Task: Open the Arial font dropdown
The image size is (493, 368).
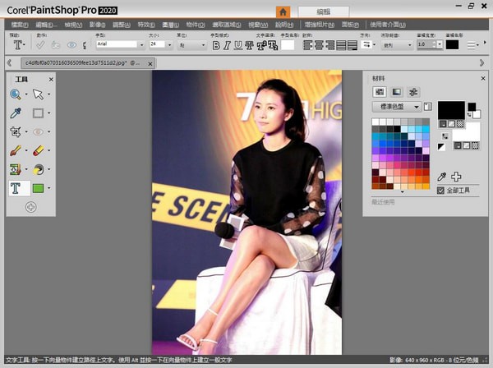Action: click(x=119, y=44)
